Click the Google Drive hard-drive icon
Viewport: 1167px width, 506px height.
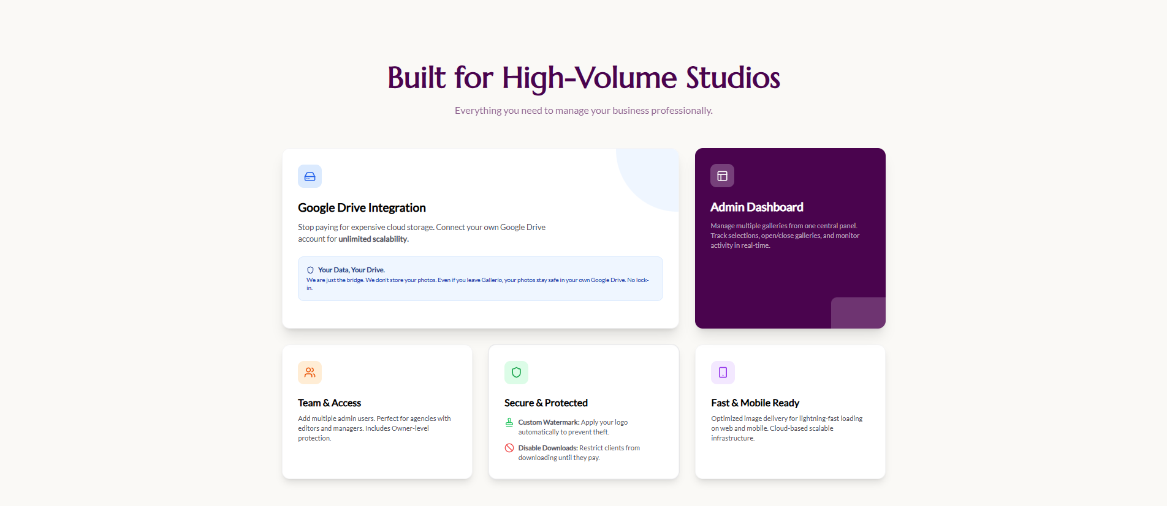[310, 176]
